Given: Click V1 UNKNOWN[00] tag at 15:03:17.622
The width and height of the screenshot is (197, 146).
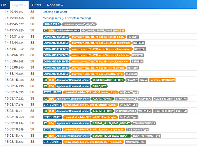Looking at the screenshot, I should pos(126,99).
